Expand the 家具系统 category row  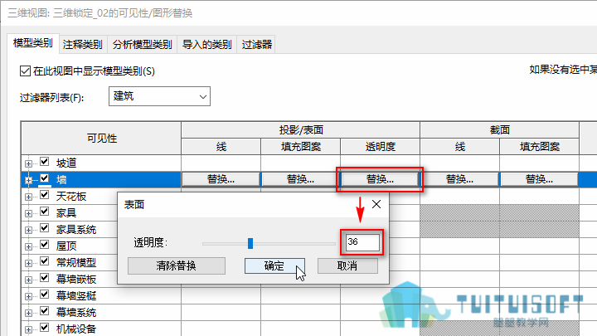(x=28, y=230)
